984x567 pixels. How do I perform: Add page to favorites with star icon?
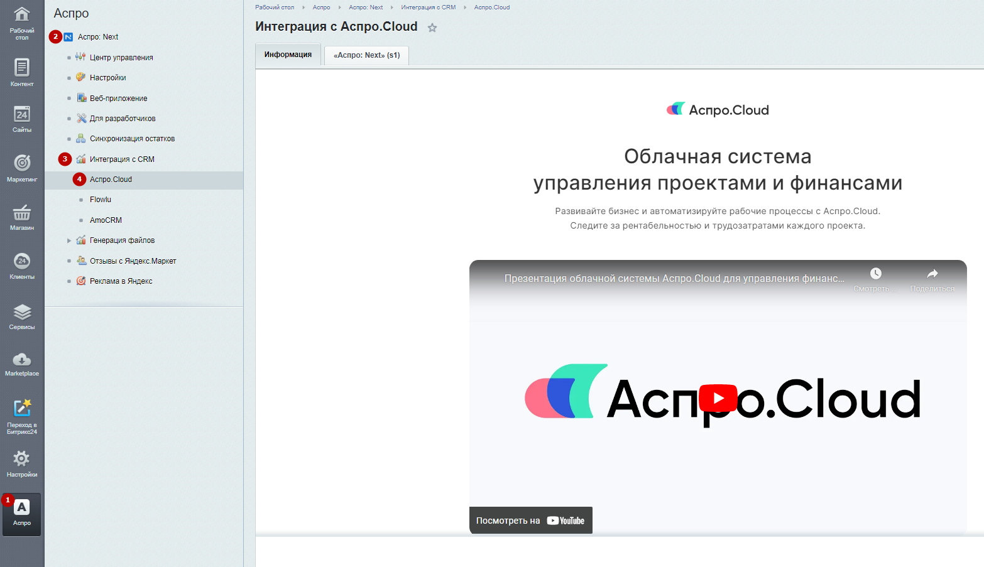pyautogui.click(x=432, y=28)
